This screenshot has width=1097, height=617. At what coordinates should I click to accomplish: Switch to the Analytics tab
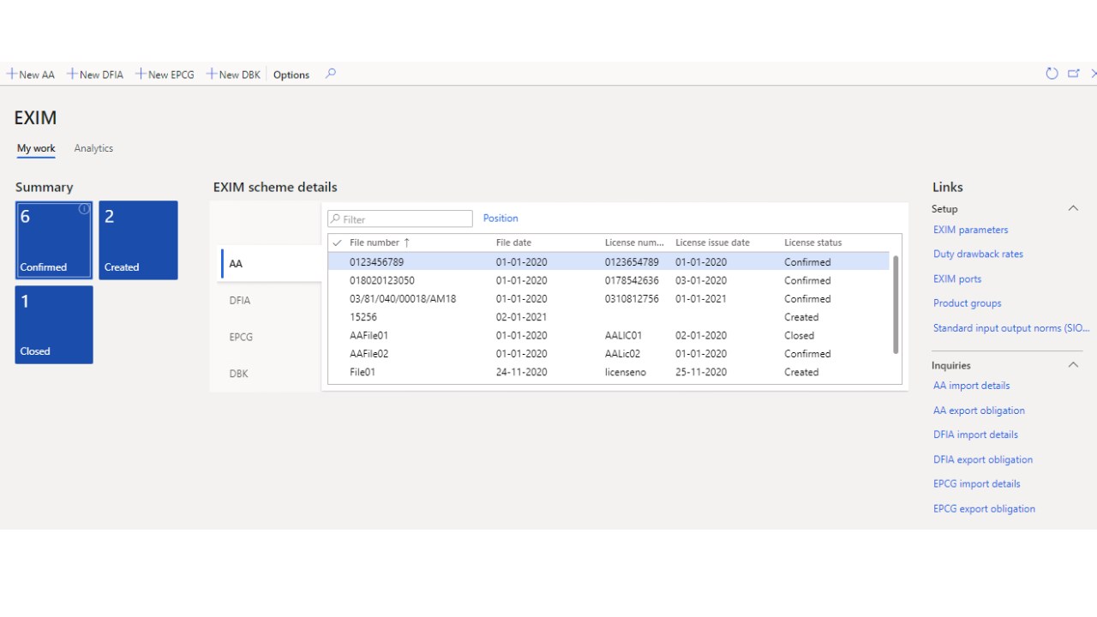click(x=93, y=148)
